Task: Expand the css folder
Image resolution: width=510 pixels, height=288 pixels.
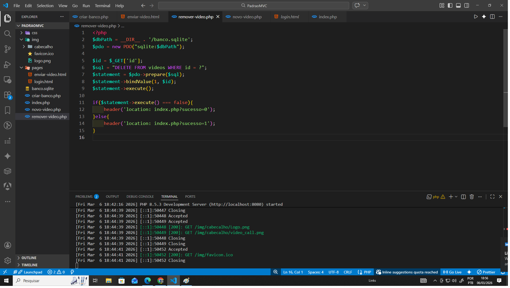Action: tap(34, 33)
